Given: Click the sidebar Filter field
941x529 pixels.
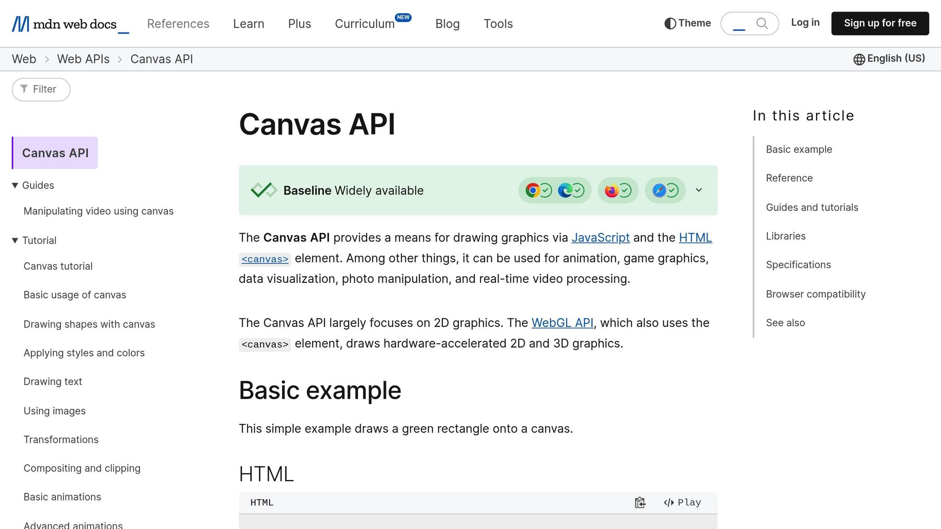Looking at the screenshot, I should (41, 89).
